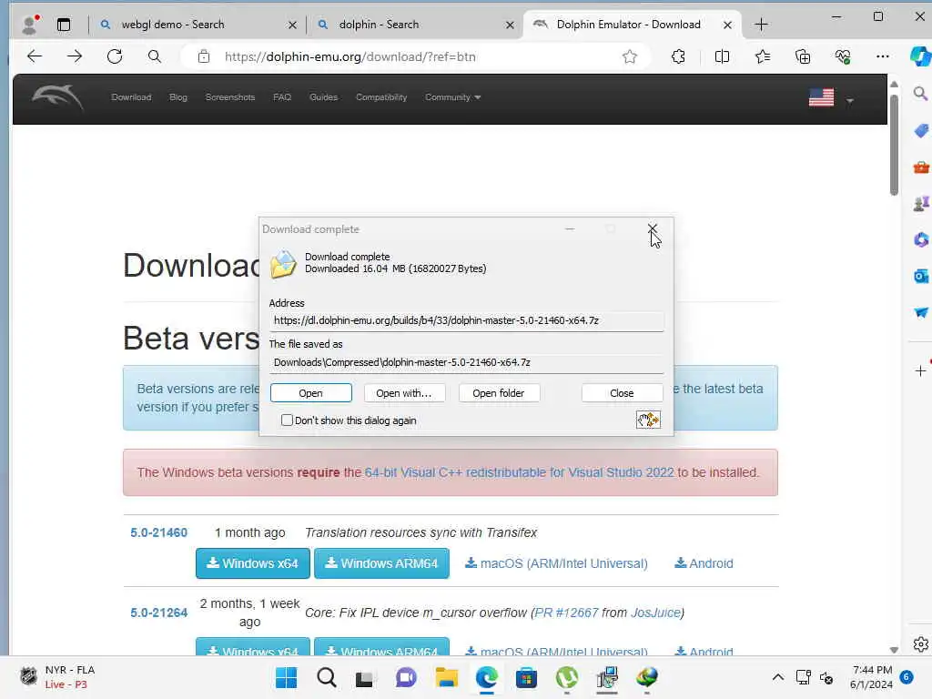The width and height of the screenshot is (932, 699).
Task: Click the dialog Address field
Action: tap(467, 321)
